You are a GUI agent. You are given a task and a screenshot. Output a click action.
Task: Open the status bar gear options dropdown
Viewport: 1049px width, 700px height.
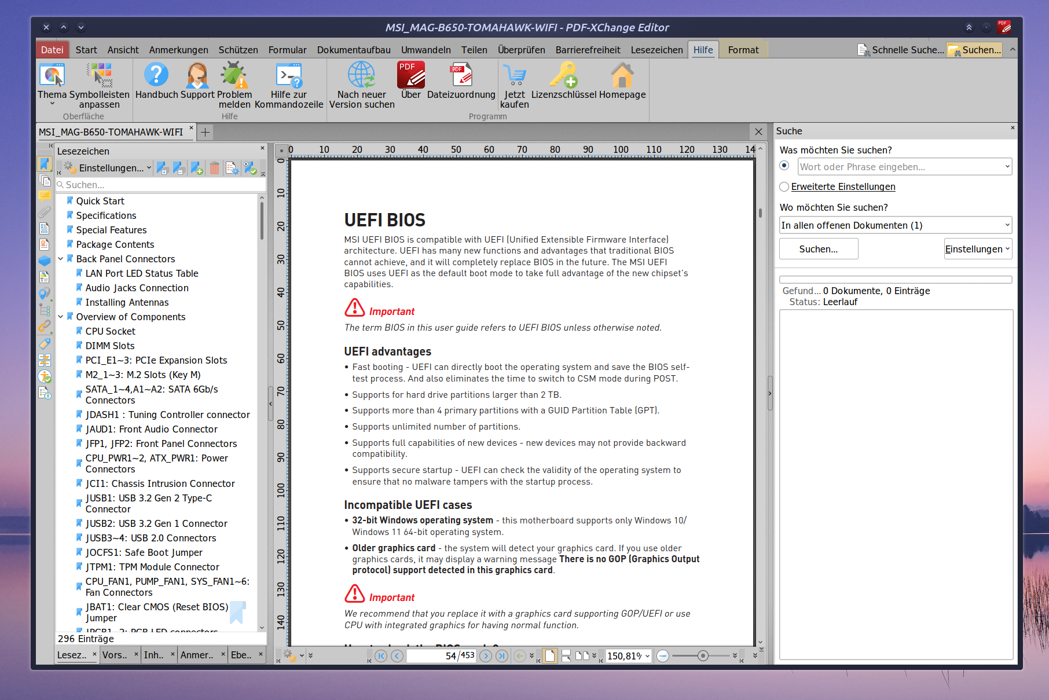(293, 655)
